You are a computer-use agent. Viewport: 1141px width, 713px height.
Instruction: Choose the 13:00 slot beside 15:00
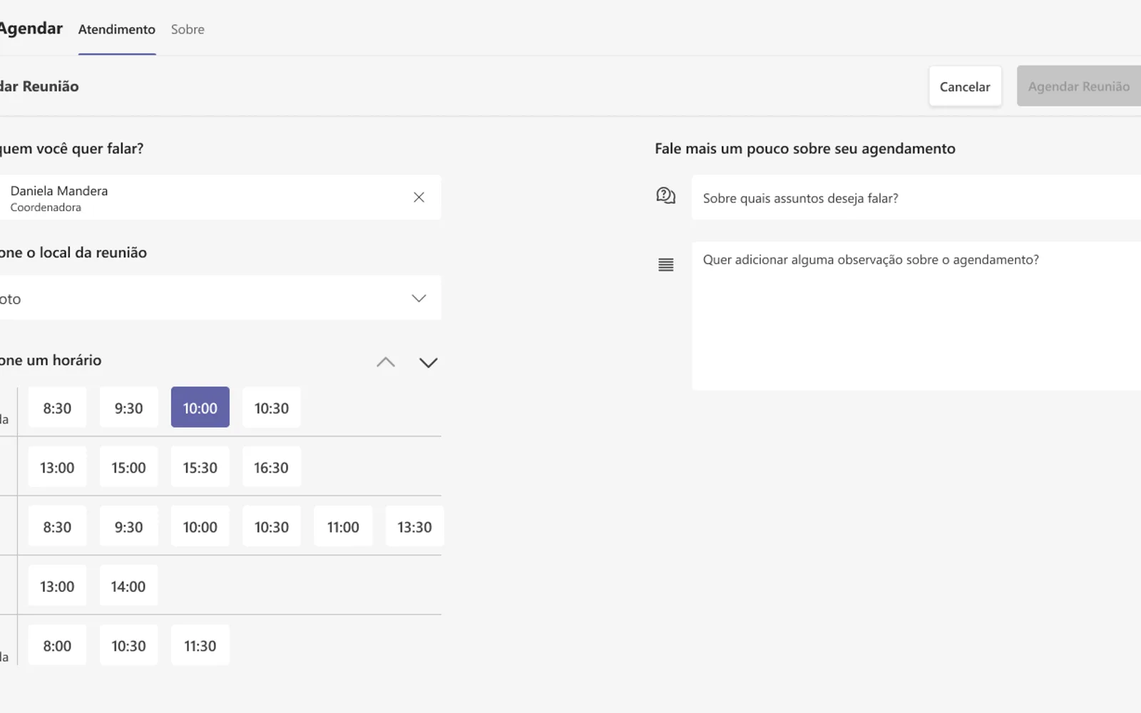tap(57, 467)
